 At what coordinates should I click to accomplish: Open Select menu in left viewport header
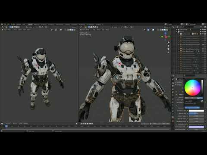click(20, 30)
